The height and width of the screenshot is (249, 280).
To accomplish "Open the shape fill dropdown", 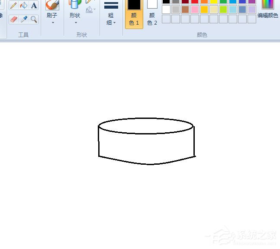I will (x=91, y=9).
